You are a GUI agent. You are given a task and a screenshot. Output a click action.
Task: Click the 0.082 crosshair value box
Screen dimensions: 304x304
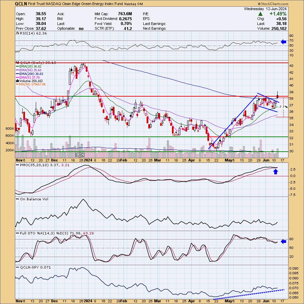pos(80,155)
